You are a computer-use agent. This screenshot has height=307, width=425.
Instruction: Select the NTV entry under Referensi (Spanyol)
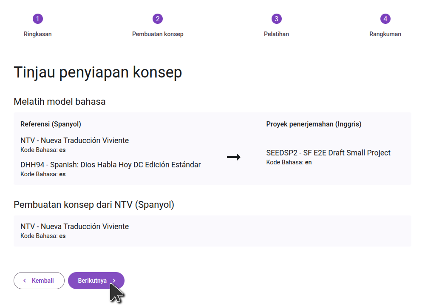tap(74, 141)
